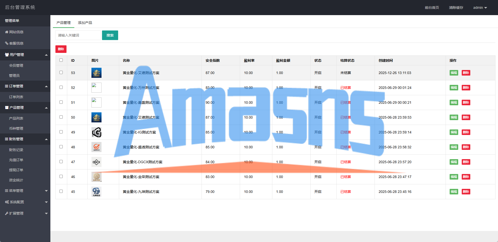498x242 pixels.
Task: Open product image thumbnail for ID 53
Action: click(x=96, y=73)
